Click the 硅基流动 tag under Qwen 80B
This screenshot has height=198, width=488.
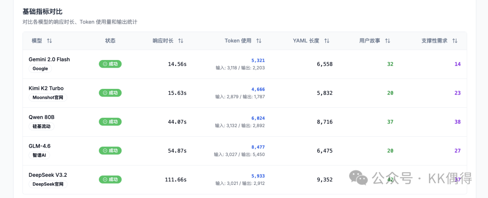(x=42, y=126)
